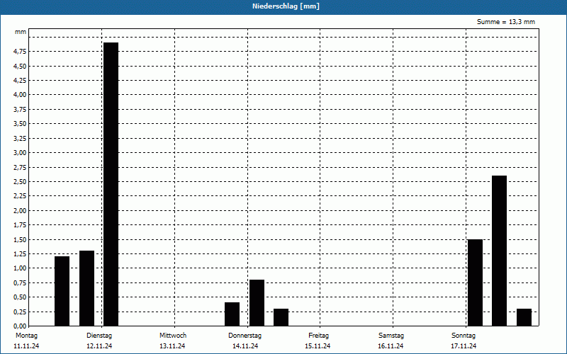Click the Samstag axis label

(391, 336)
